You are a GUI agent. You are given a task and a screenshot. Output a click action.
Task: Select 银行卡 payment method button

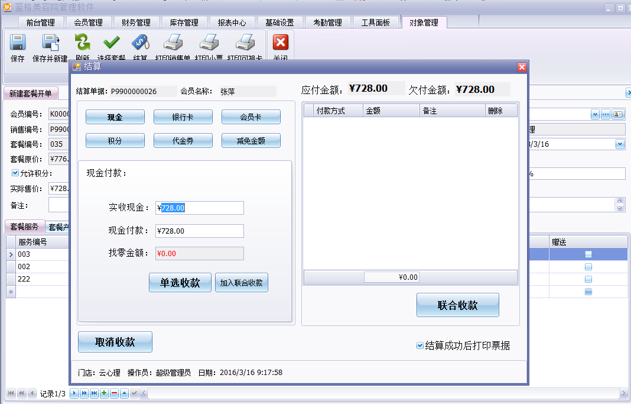tap(183, 117)
